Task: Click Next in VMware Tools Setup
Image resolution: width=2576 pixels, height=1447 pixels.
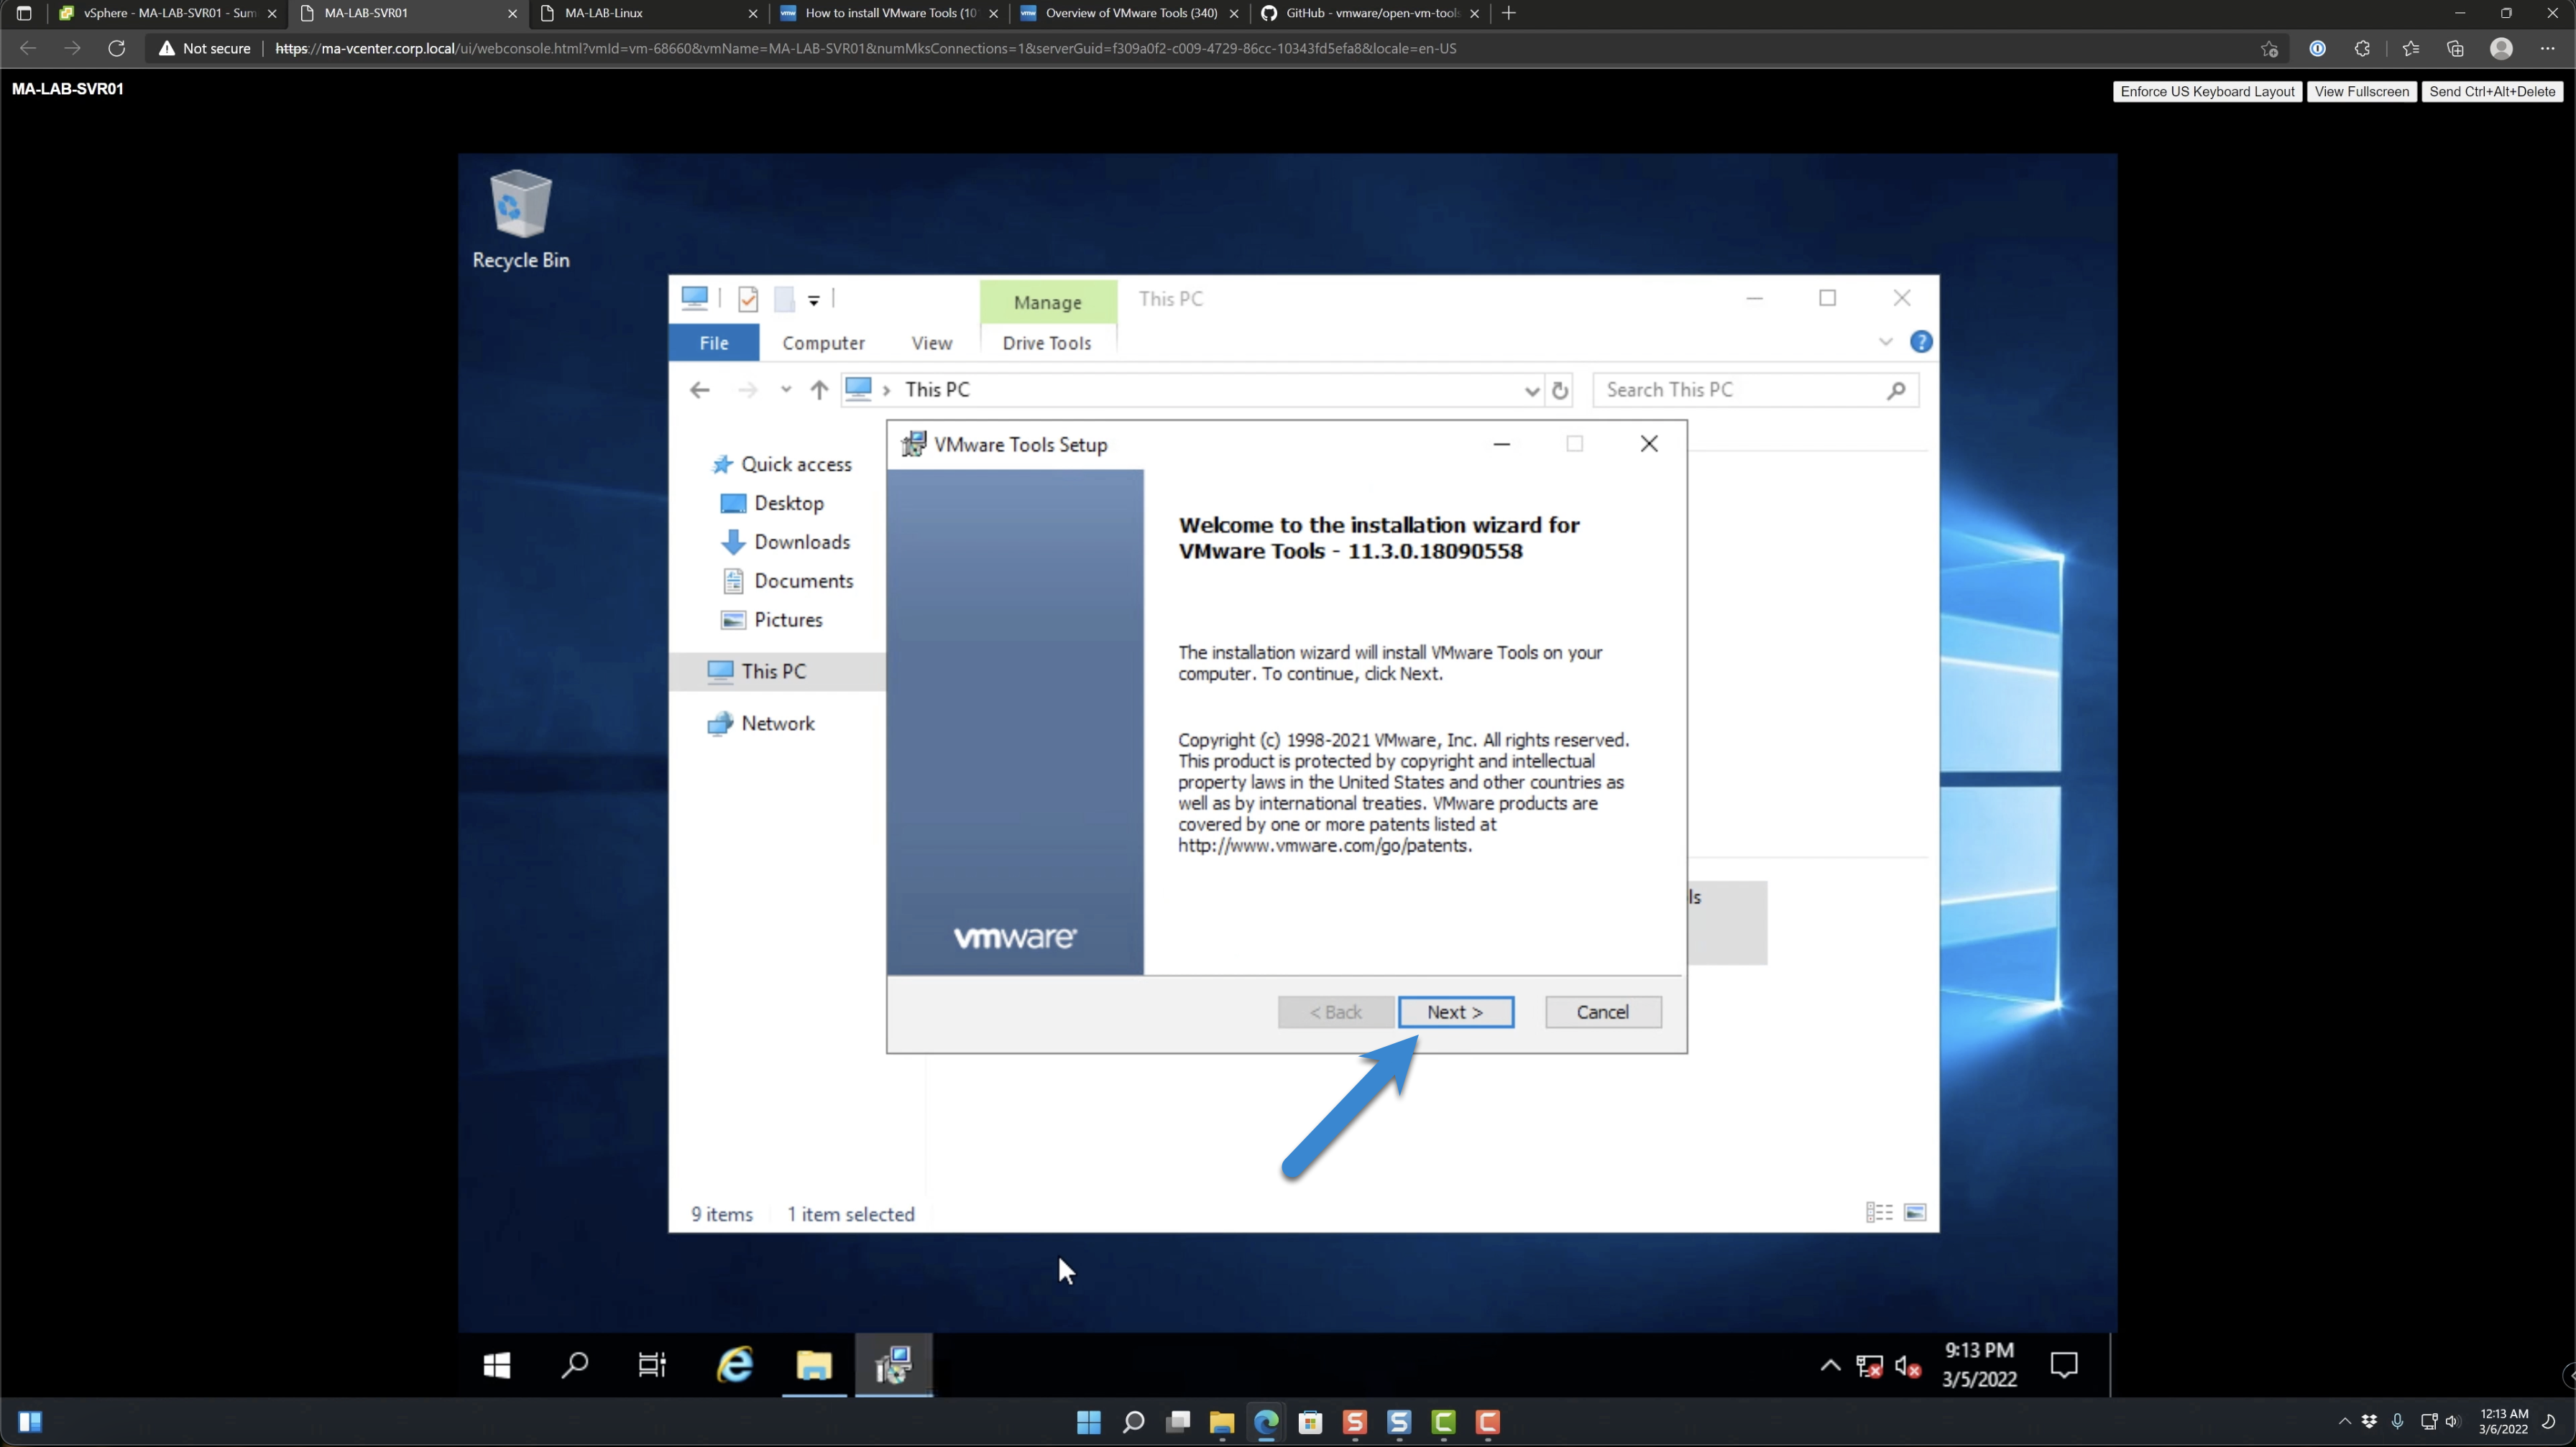Action: click(x=1455, y=1012)
